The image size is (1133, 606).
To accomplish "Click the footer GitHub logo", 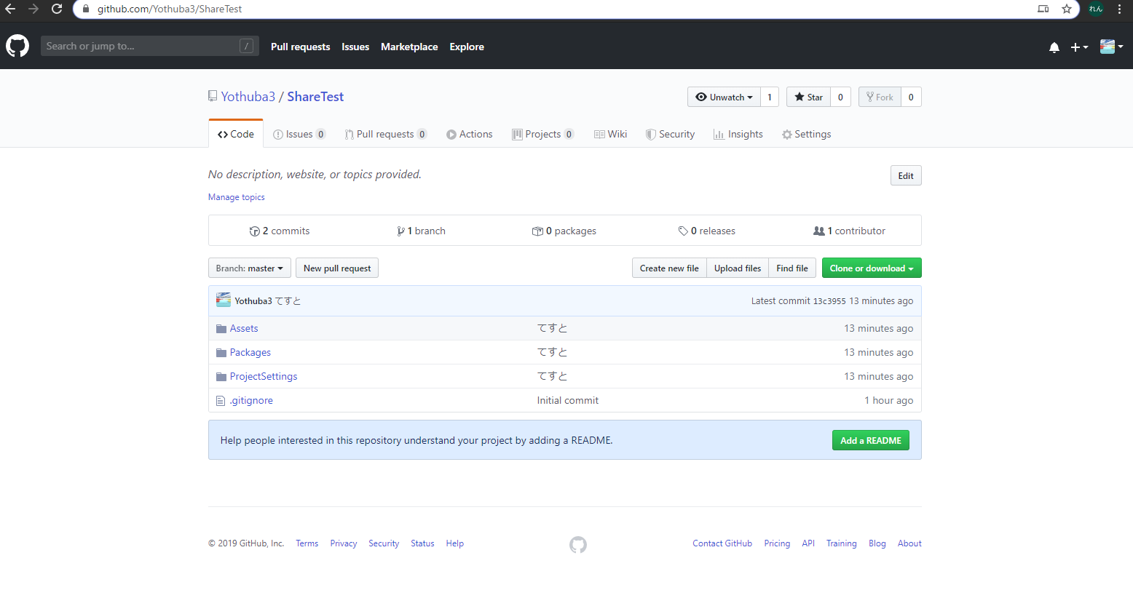I will (x=577, y=544).
